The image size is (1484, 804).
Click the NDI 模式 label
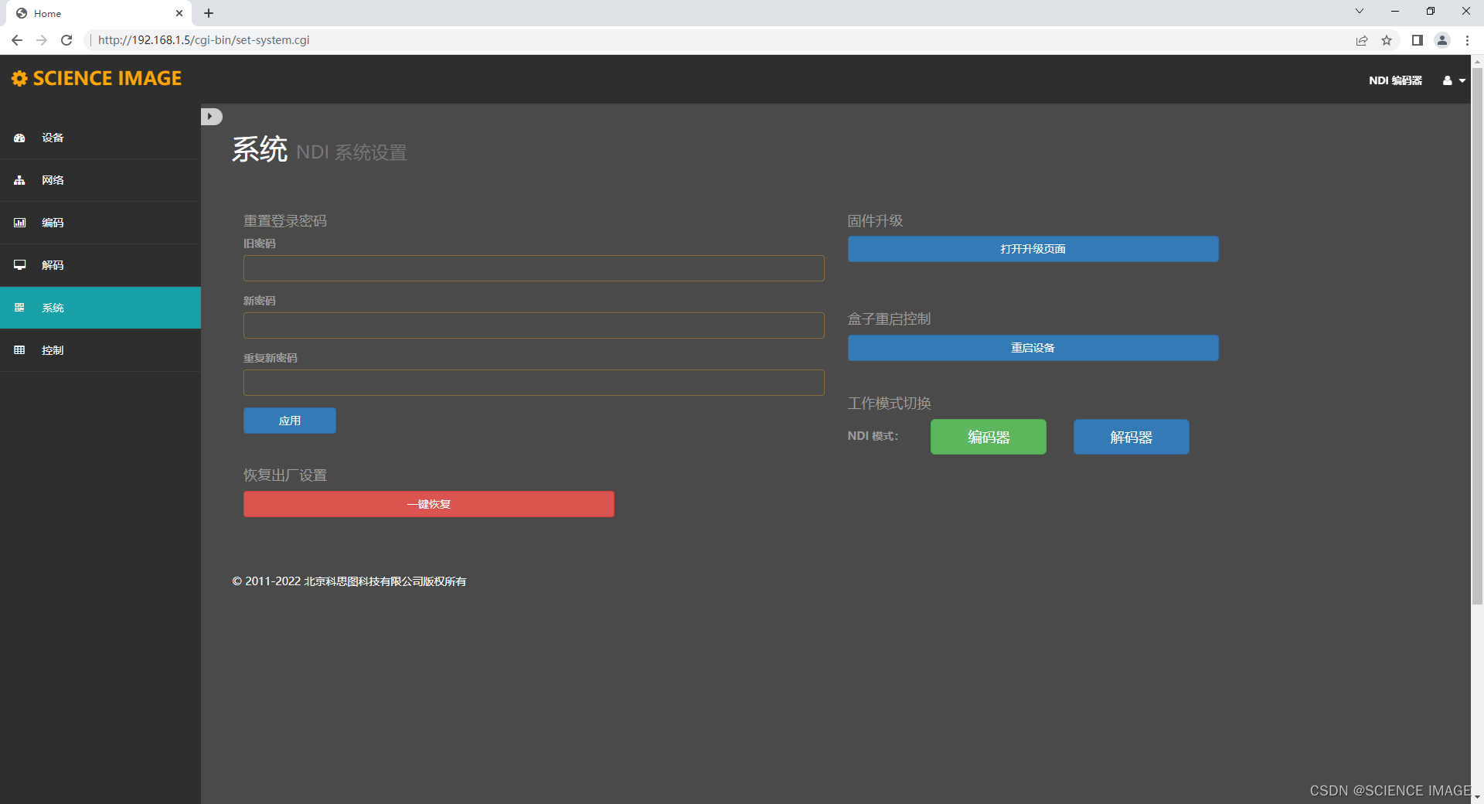(873, 436)
